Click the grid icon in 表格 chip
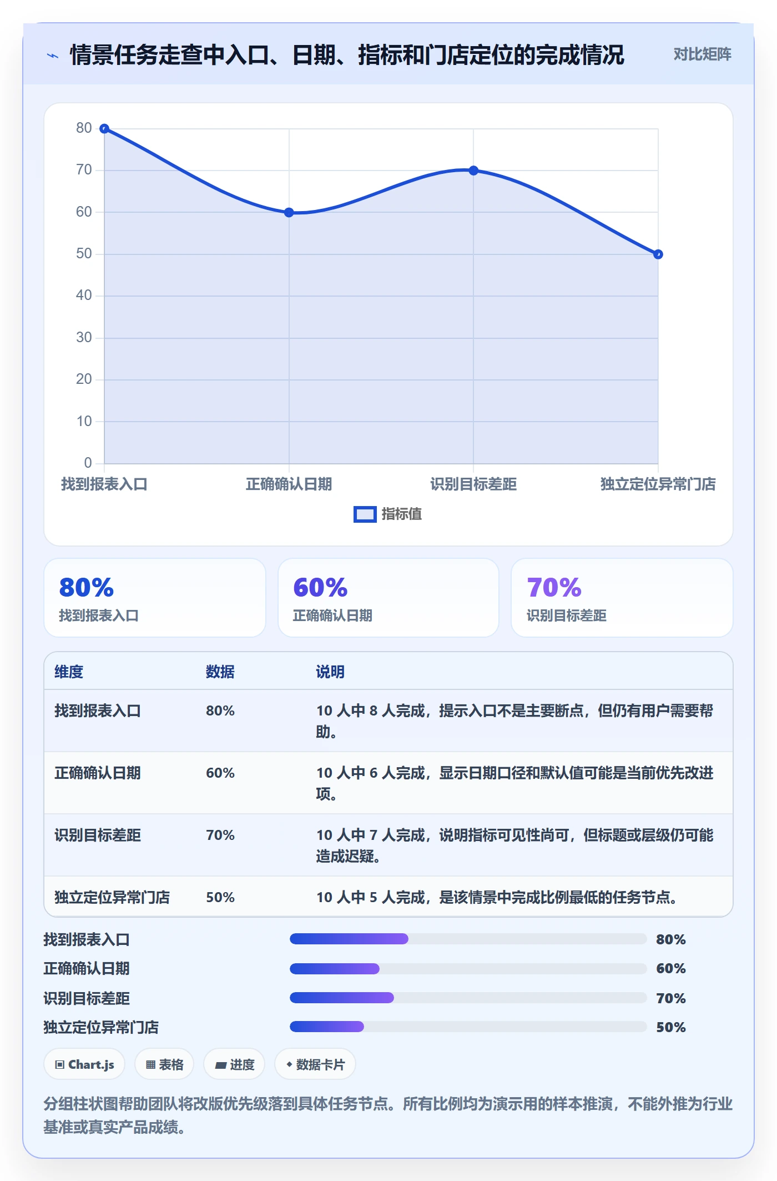777x1181 pixels. pos(150,1065)
